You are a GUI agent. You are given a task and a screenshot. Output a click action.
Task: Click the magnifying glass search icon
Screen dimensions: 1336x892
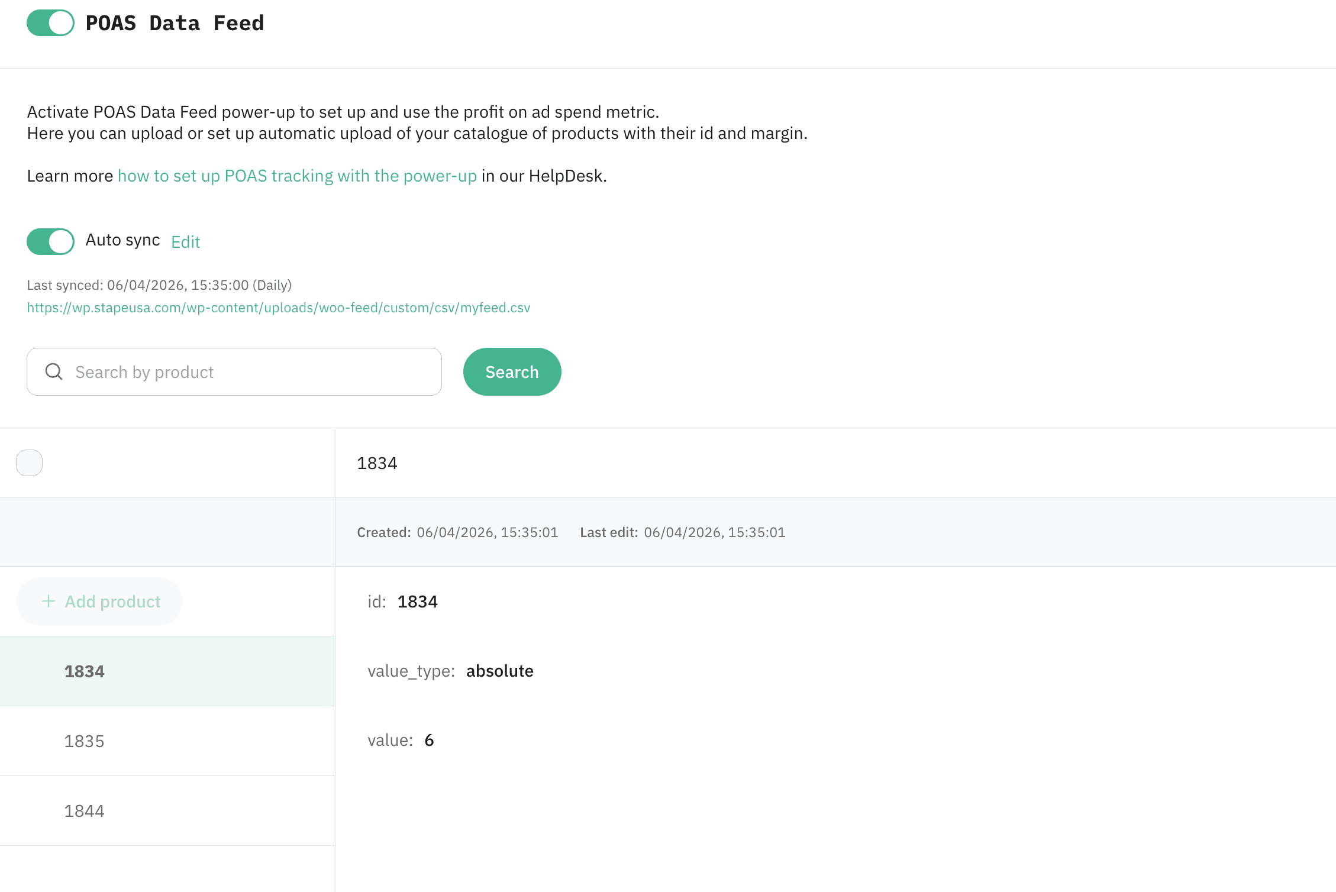[x=54, y=371]
